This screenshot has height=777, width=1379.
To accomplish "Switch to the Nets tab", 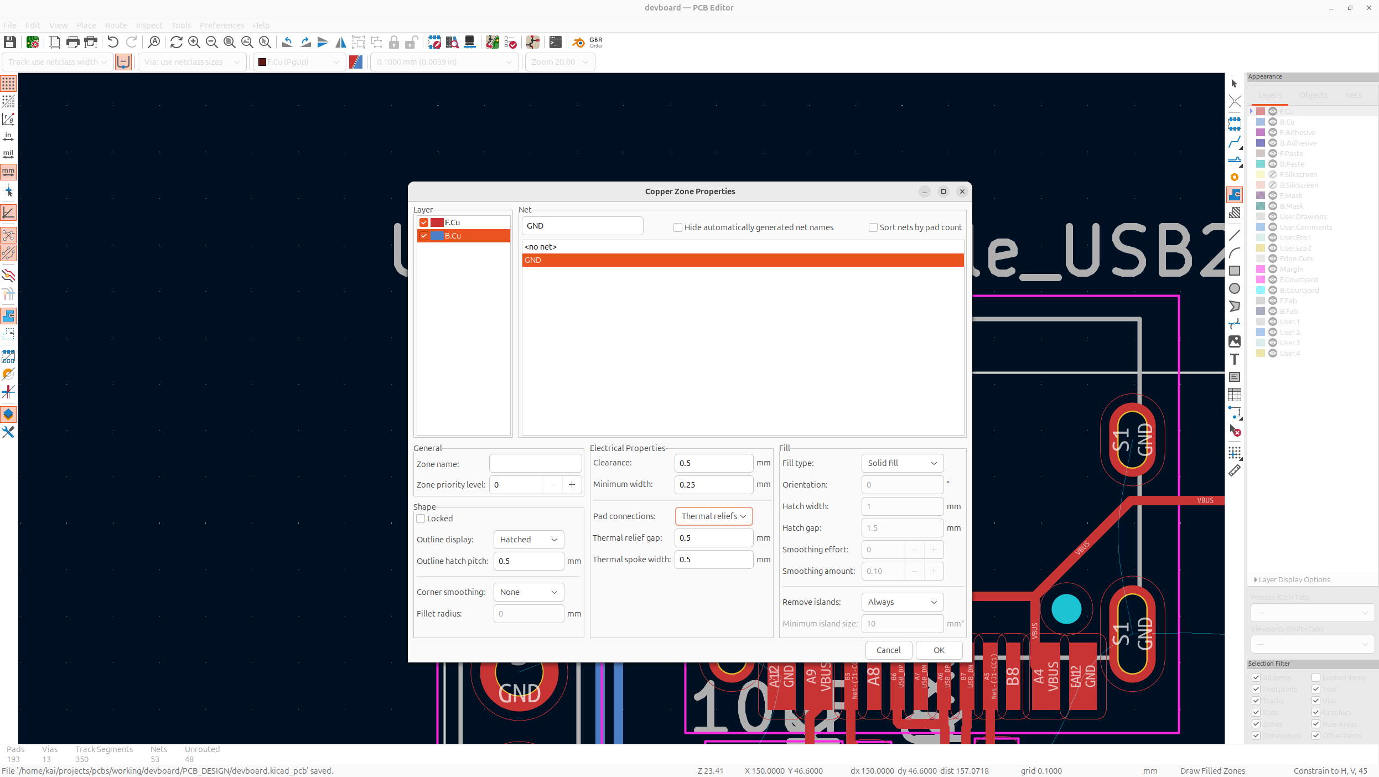I will tap(1353, 95).
